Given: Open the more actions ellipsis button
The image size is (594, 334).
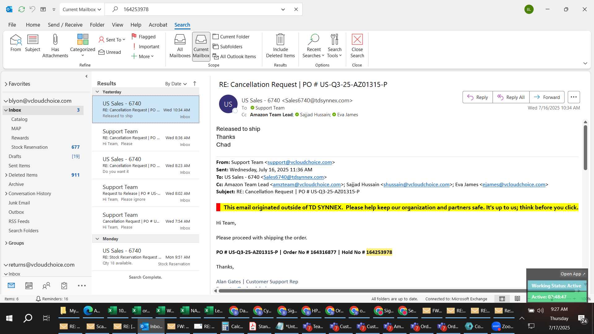Looking at the screenshot, I should 574,97.
